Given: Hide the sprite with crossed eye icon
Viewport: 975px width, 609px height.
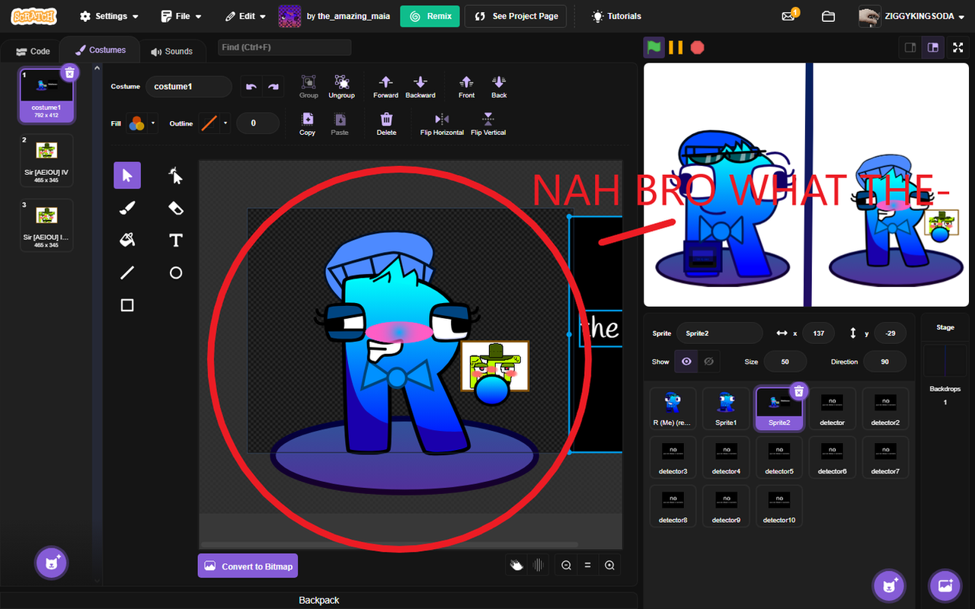Looking at the screenshot, I should [x=708, y=362].
